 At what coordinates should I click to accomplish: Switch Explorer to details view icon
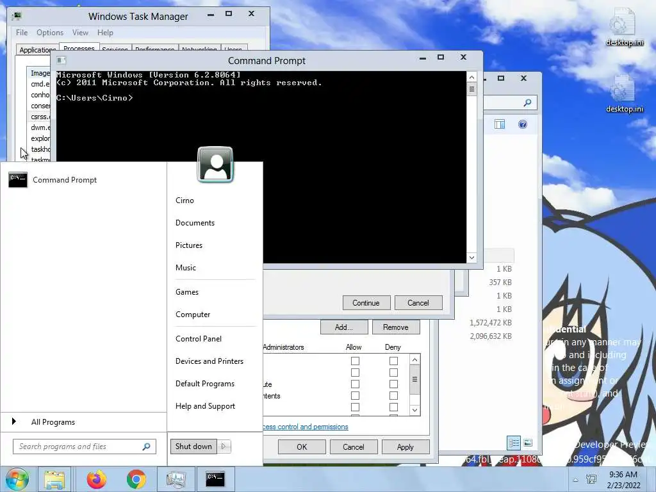point(514,442)
